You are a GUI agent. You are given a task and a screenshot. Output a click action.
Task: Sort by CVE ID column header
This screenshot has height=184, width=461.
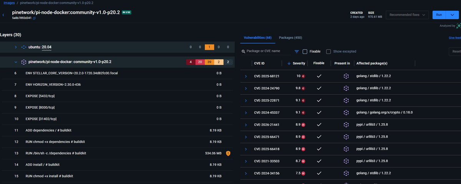[x=259, y=63]
